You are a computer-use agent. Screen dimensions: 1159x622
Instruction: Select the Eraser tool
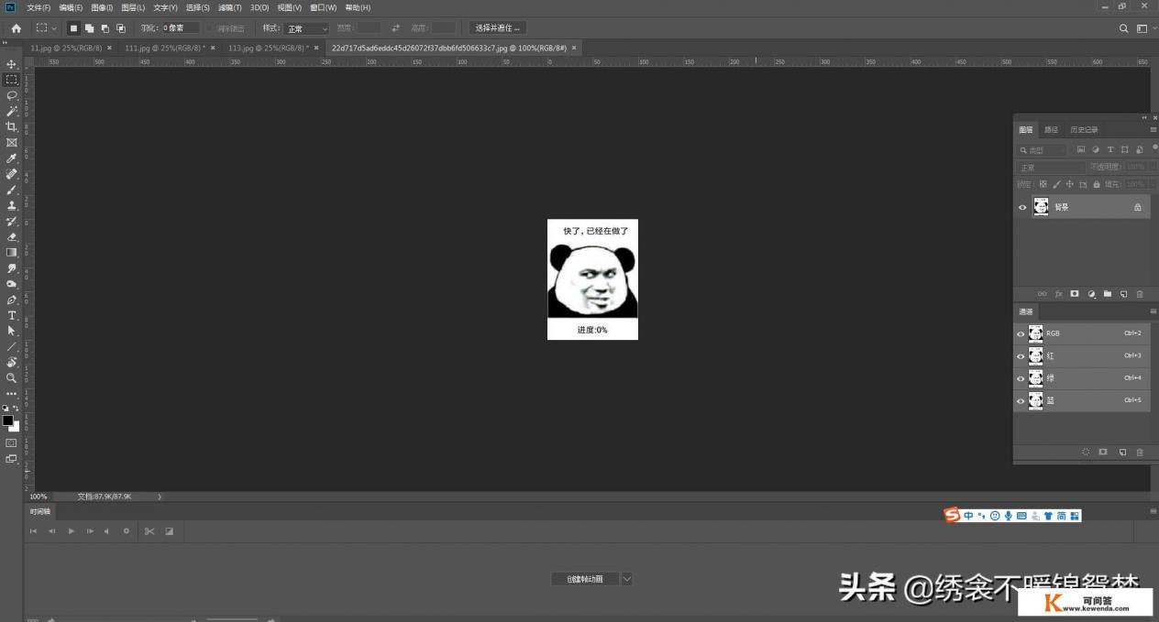11,236
